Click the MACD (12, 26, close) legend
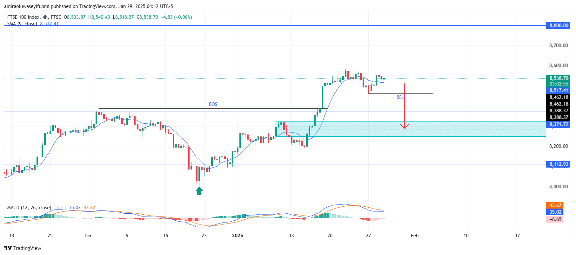Screen dimensions: 576x255 point(29,208)
